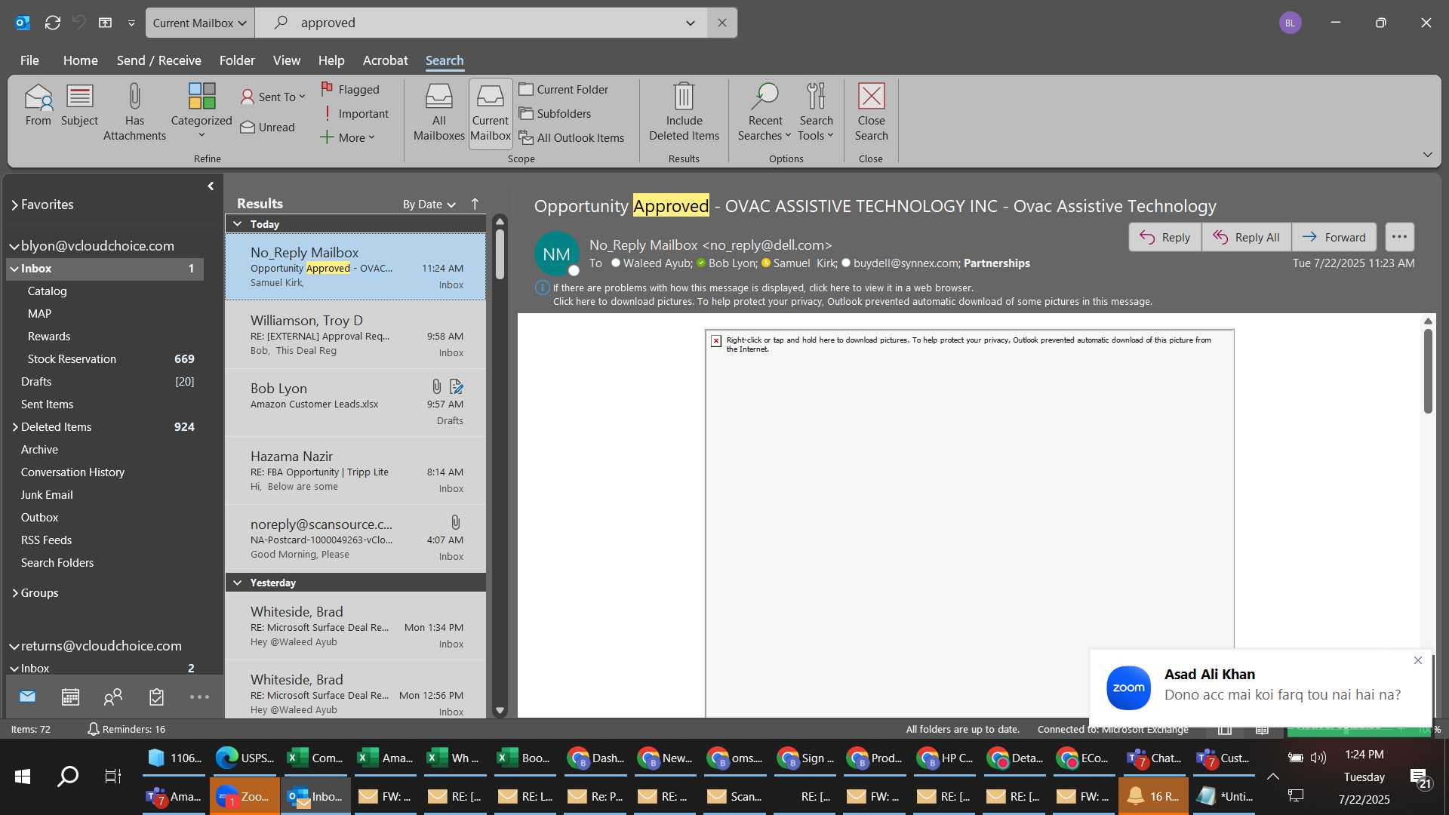
Task: Collapse the folder pane
Action: [211, 186]
